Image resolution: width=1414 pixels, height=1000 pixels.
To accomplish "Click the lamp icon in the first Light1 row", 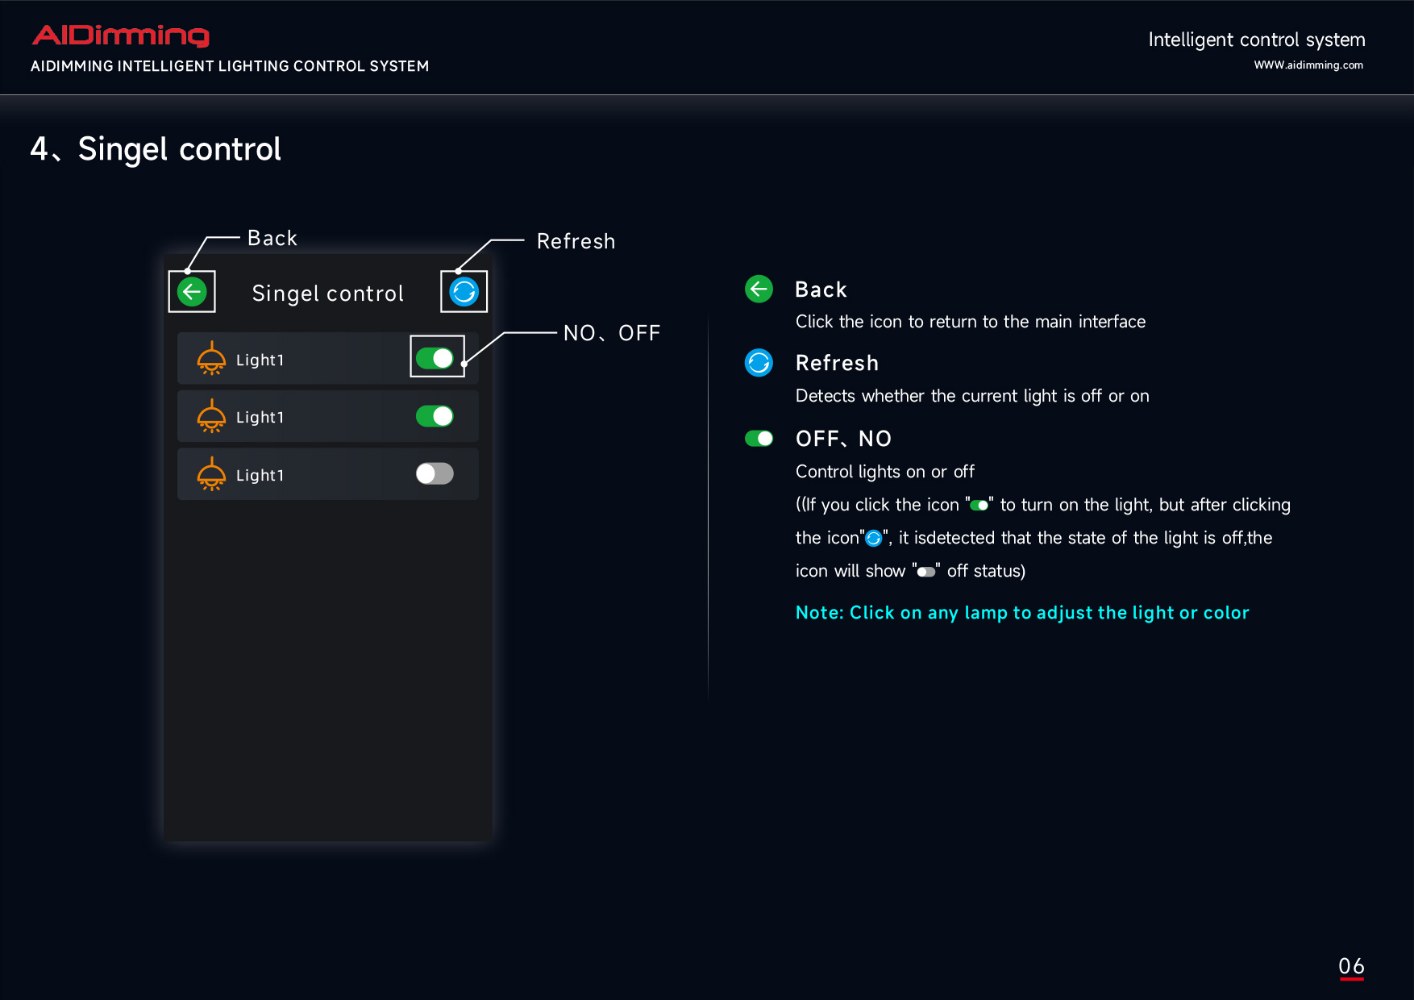I will point(211,359).
